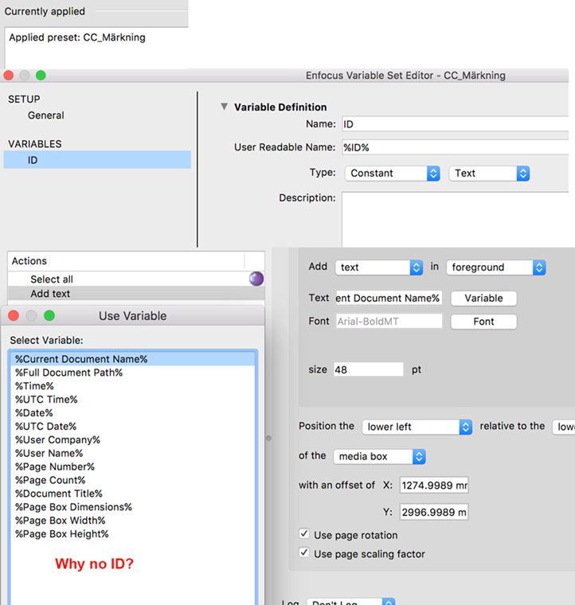Select %Document Title% variable
The height and width of the screenshot is (605, 575).
click(x=133, y=494)
